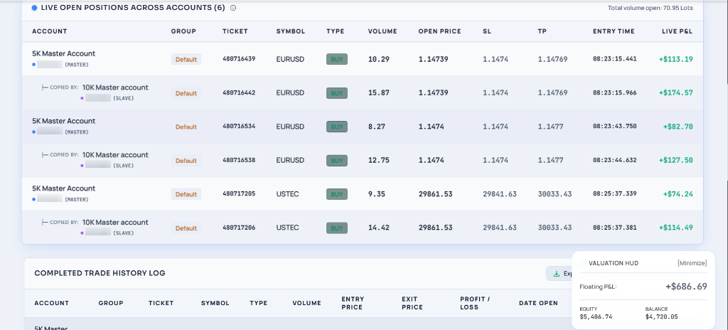Select ticket number 480716538
The image size is (728, 330).
coord(239,160)
